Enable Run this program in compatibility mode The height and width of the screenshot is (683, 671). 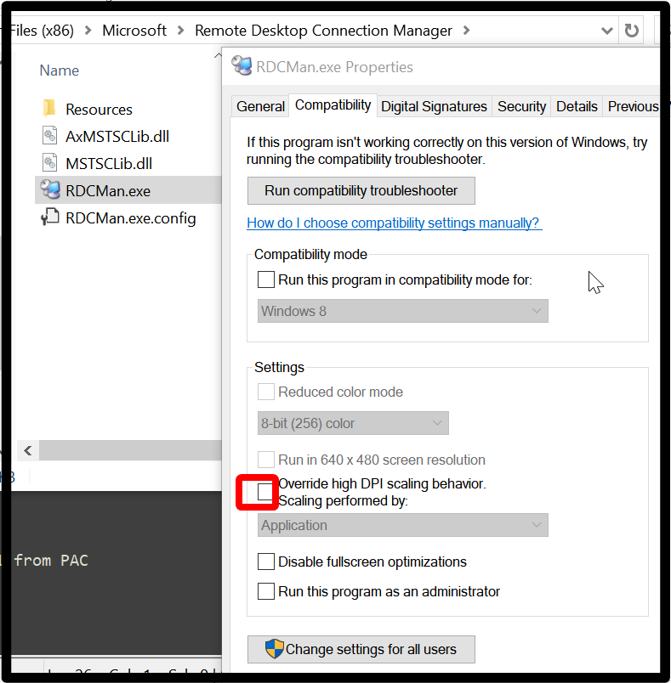tap(266, 279)
